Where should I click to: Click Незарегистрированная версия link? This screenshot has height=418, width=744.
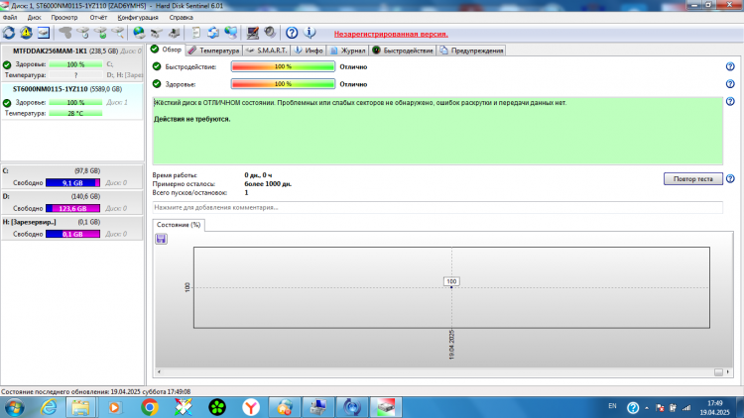(391, 34)
